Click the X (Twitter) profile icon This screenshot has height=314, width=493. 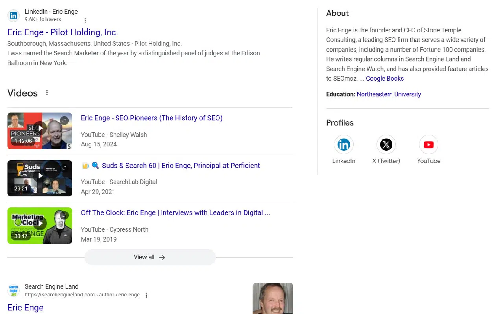point(386,145)
